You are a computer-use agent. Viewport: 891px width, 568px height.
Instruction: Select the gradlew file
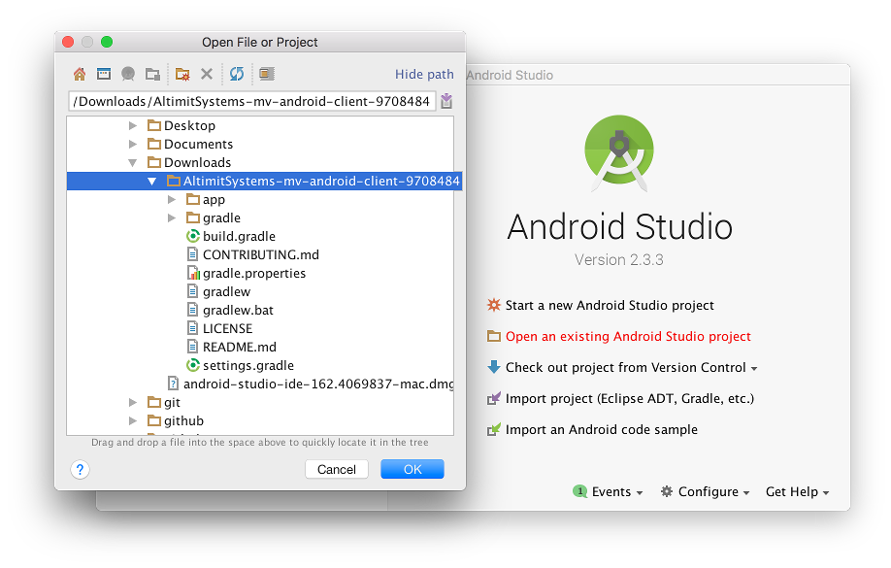pos(227,291)
